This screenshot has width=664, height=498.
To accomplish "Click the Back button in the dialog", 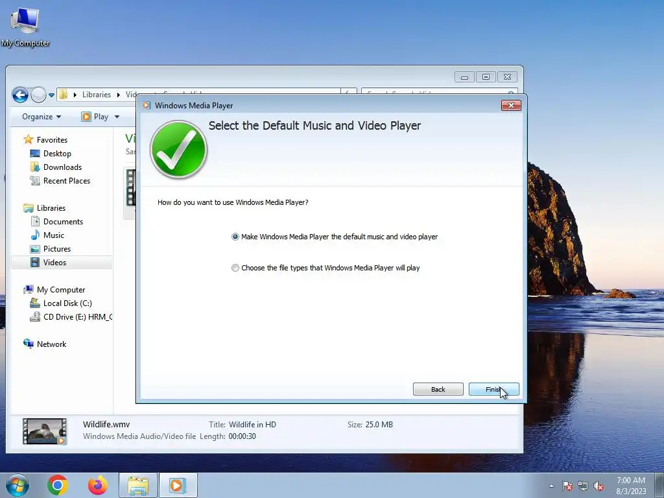I will coord(438,389).
